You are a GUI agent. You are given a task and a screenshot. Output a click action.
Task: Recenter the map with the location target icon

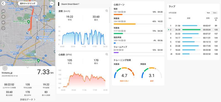[x=3, y=28]
